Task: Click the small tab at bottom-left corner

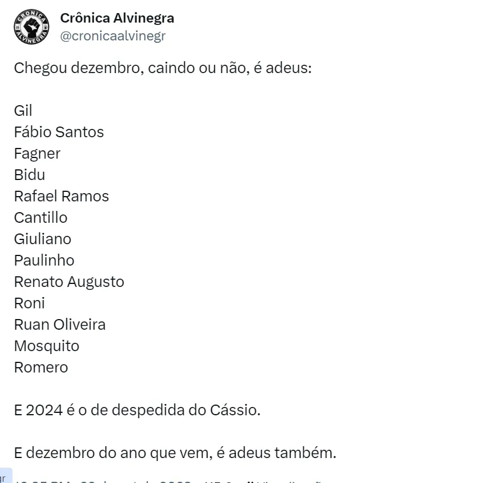Action: pyautogui.click(x=5, y=476)
